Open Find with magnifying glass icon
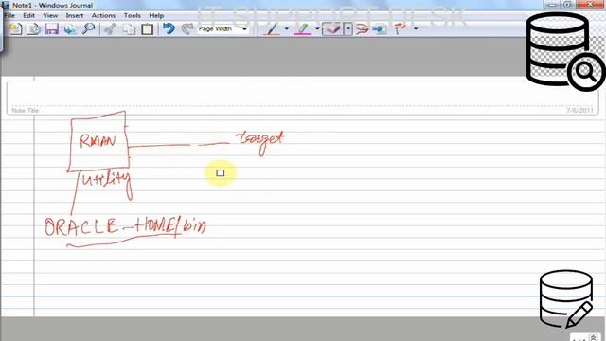Viewport: 606px width, 341px height. 89,28
